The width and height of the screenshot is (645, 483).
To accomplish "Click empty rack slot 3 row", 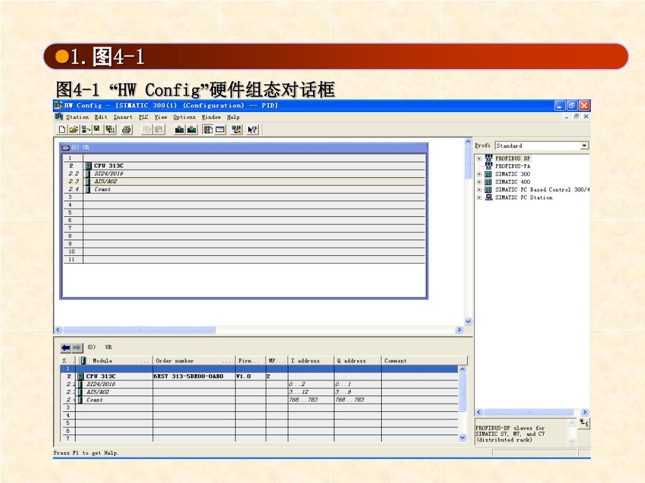I will pos(244,197).
